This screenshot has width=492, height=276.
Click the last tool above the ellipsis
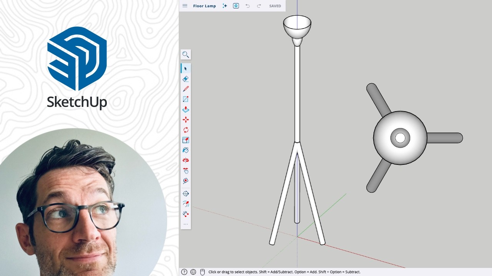coord(186,214)
